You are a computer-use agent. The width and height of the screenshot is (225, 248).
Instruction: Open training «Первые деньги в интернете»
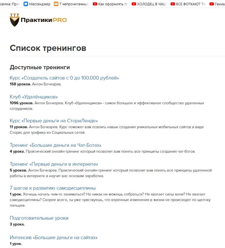54,164
